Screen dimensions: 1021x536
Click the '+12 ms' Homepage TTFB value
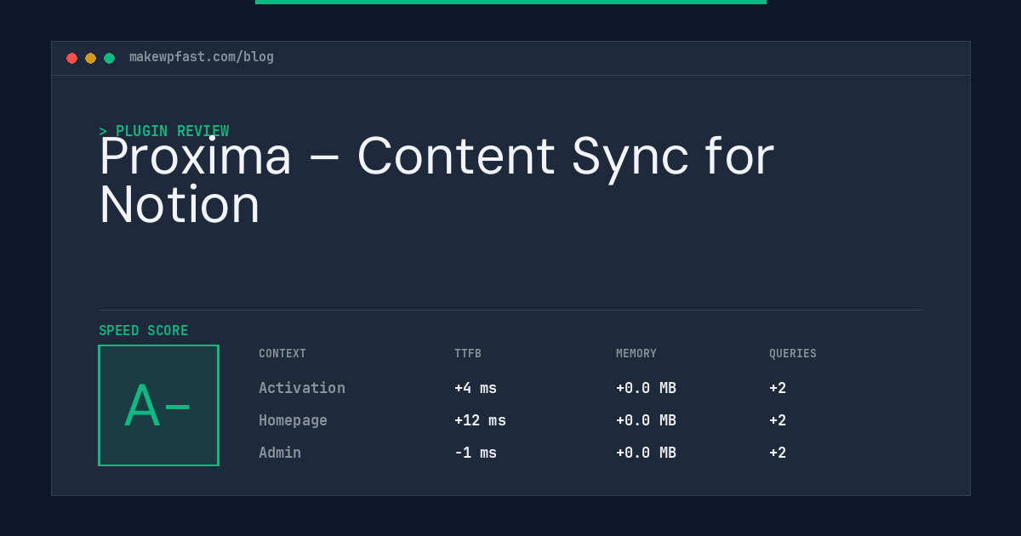tap(480, 420)
